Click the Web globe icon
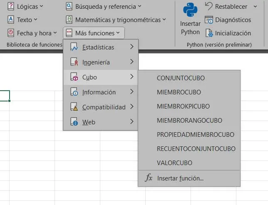This screenshot has height=205, width=268. click(x=74, y=122)
